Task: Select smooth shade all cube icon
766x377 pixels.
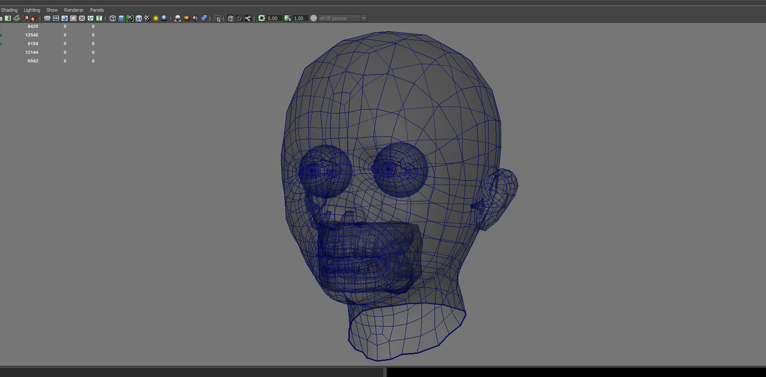Action: 121,18
